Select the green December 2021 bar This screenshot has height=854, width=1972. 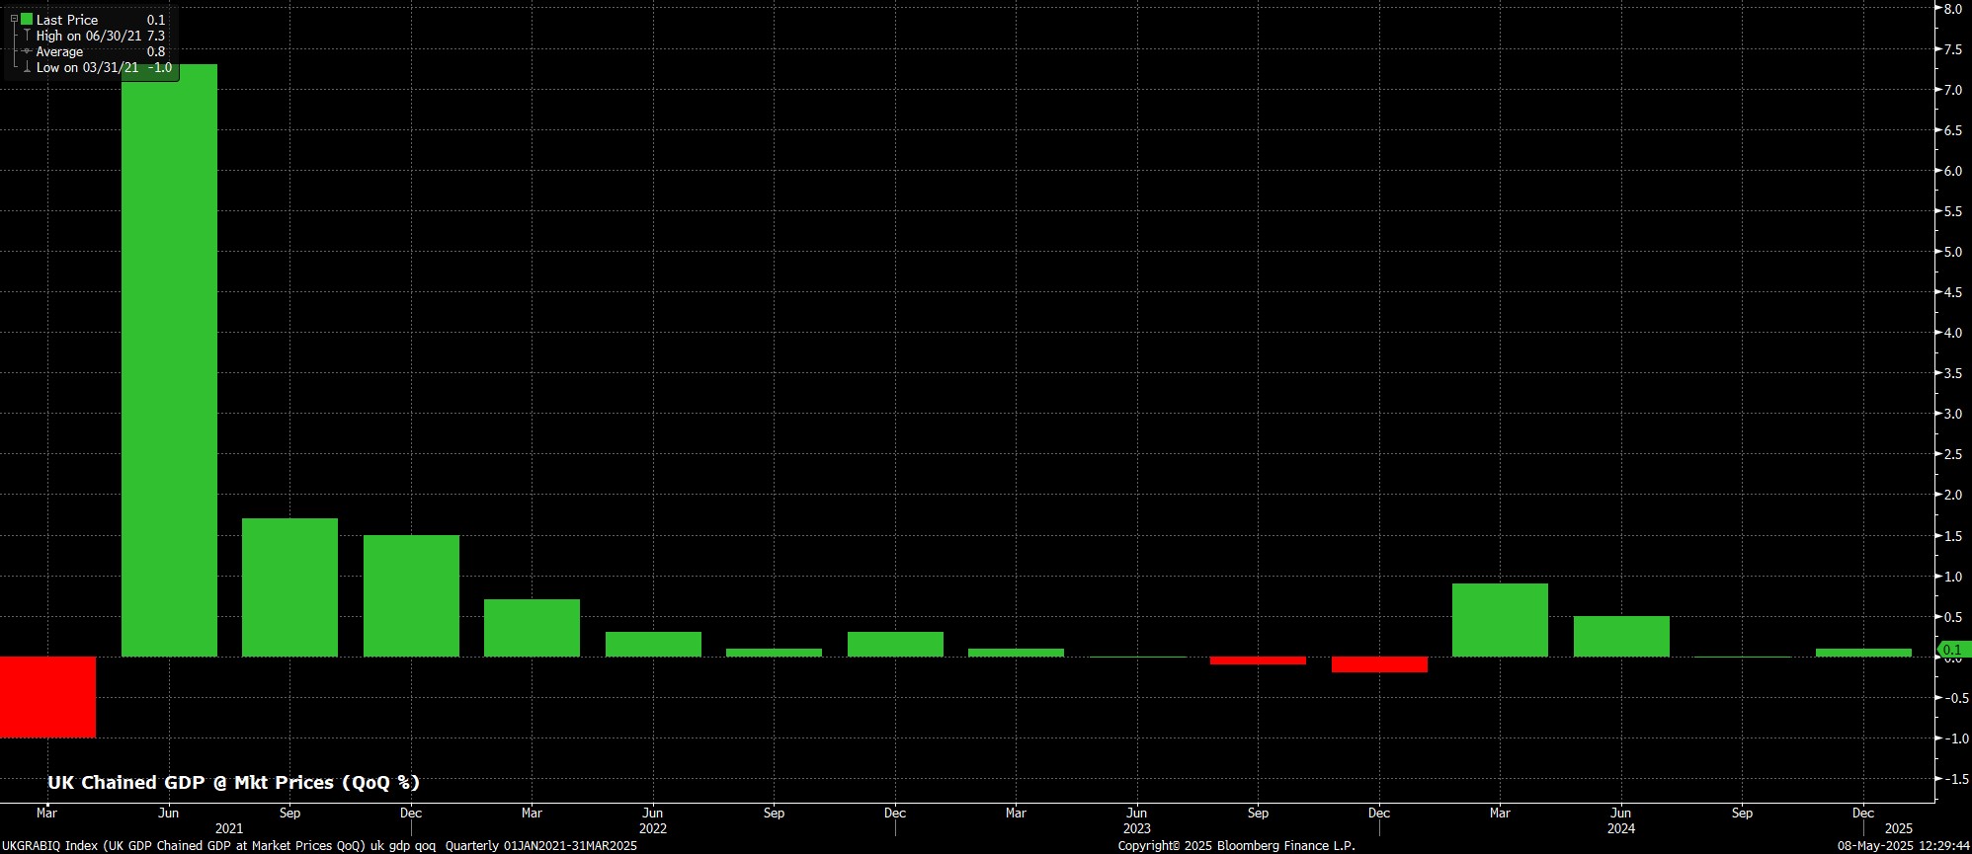coord(411,595)
